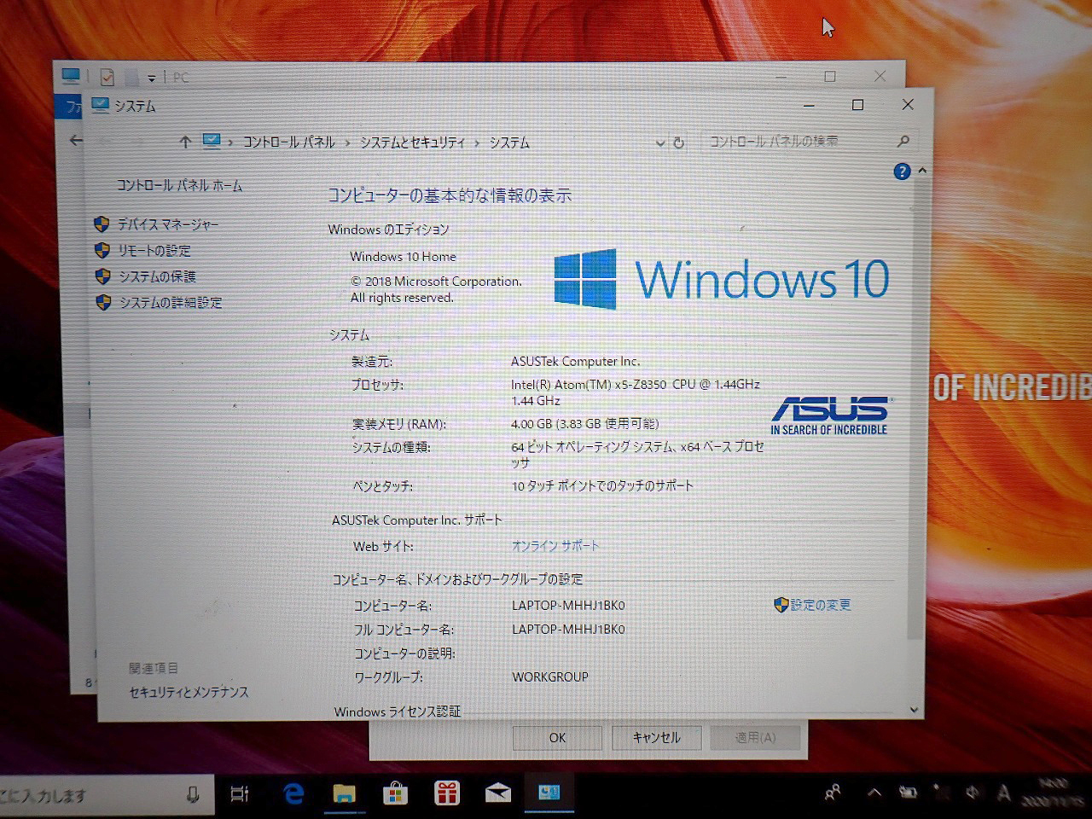Click the OK button in dialog behind
The height and width of the screenshot is (819, 1092).
(x=557, y=738)
